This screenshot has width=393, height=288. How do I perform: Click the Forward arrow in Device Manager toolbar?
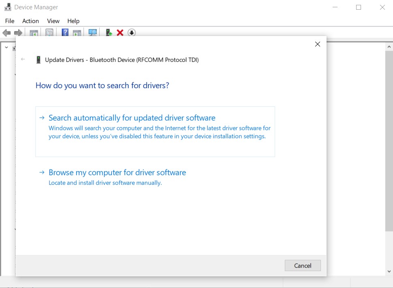tap(18, 32)
